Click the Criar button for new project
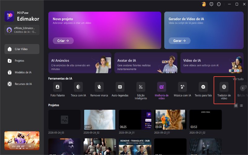The width and height of the screenshot is (248, 155). pos(63,41)
